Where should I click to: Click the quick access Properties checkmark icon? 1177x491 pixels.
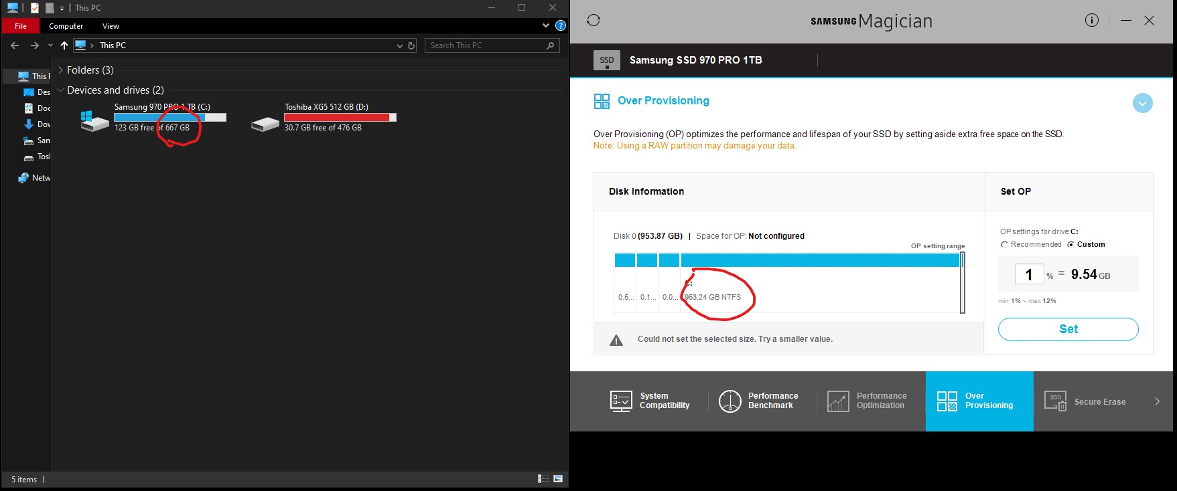[35, 8]
